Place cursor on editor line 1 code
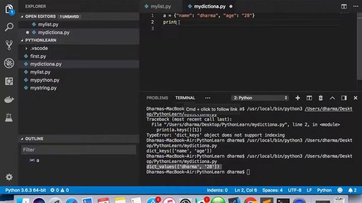The image size is (362, 203). (x=209, y=15)
